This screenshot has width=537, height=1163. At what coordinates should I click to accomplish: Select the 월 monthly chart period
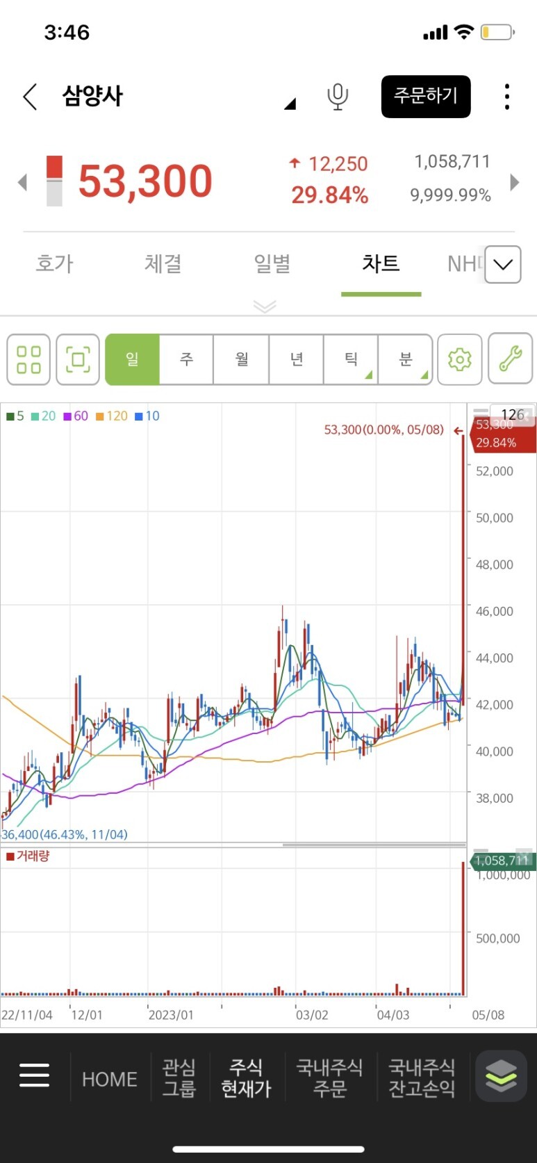(x=241, y=359)
